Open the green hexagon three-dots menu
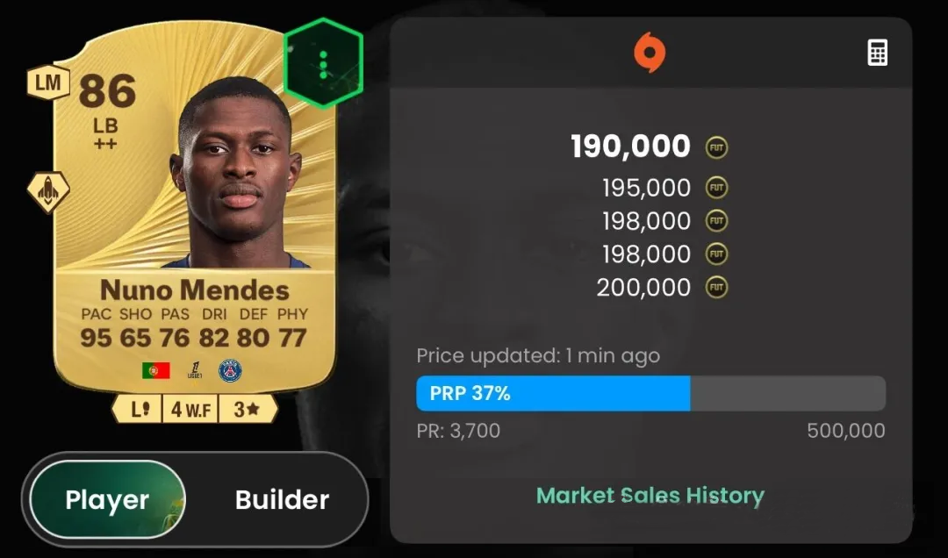 [x=323, y=63]
